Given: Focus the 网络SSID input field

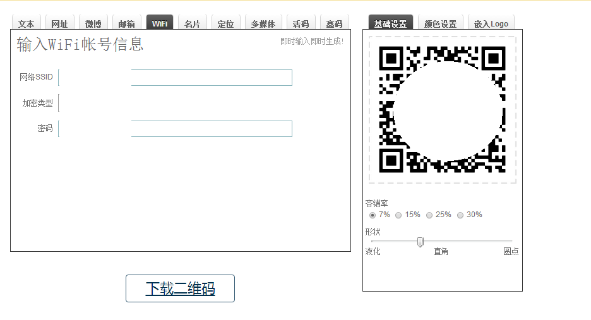Looking at the screenshot, I should tap(176, 78).
